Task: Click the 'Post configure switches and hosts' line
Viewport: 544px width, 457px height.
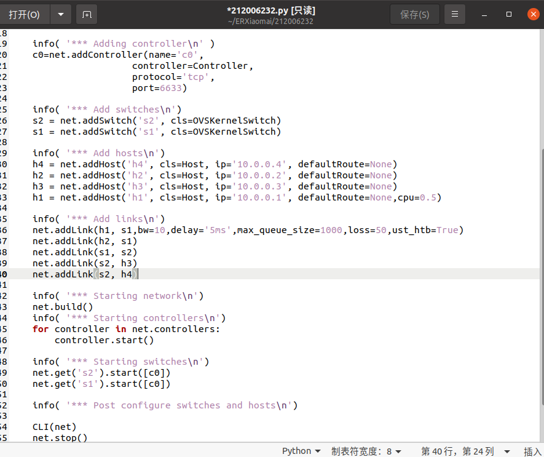Action: click(165, 405)
